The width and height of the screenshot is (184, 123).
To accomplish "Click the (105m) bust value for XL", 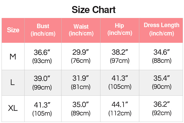I will [x=42, y=113].
